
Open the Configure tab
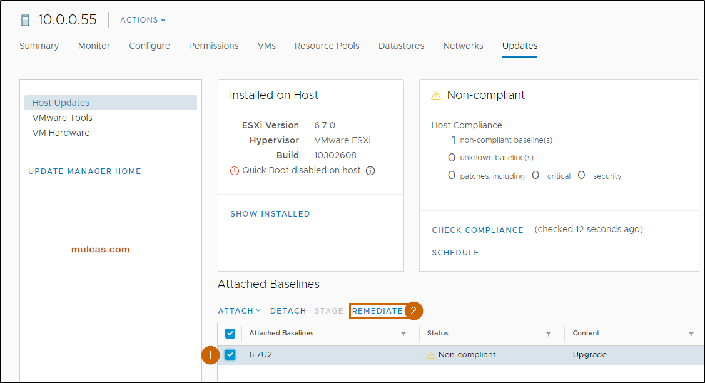pos(150,46)
